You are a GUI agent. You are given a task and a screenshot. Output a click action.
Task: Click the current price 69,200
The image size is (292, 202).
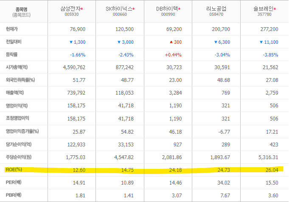point(174,29)
